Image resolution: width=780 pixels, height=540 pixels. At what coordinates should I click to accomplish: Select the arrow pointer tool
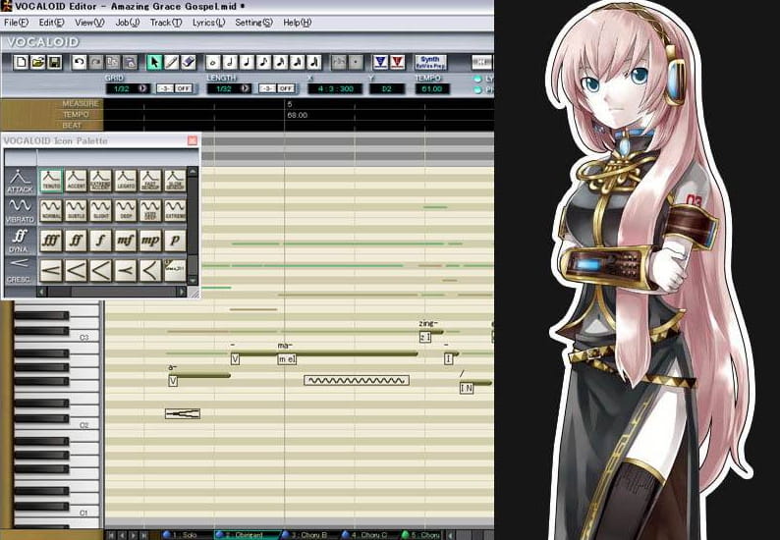point(154,62)
